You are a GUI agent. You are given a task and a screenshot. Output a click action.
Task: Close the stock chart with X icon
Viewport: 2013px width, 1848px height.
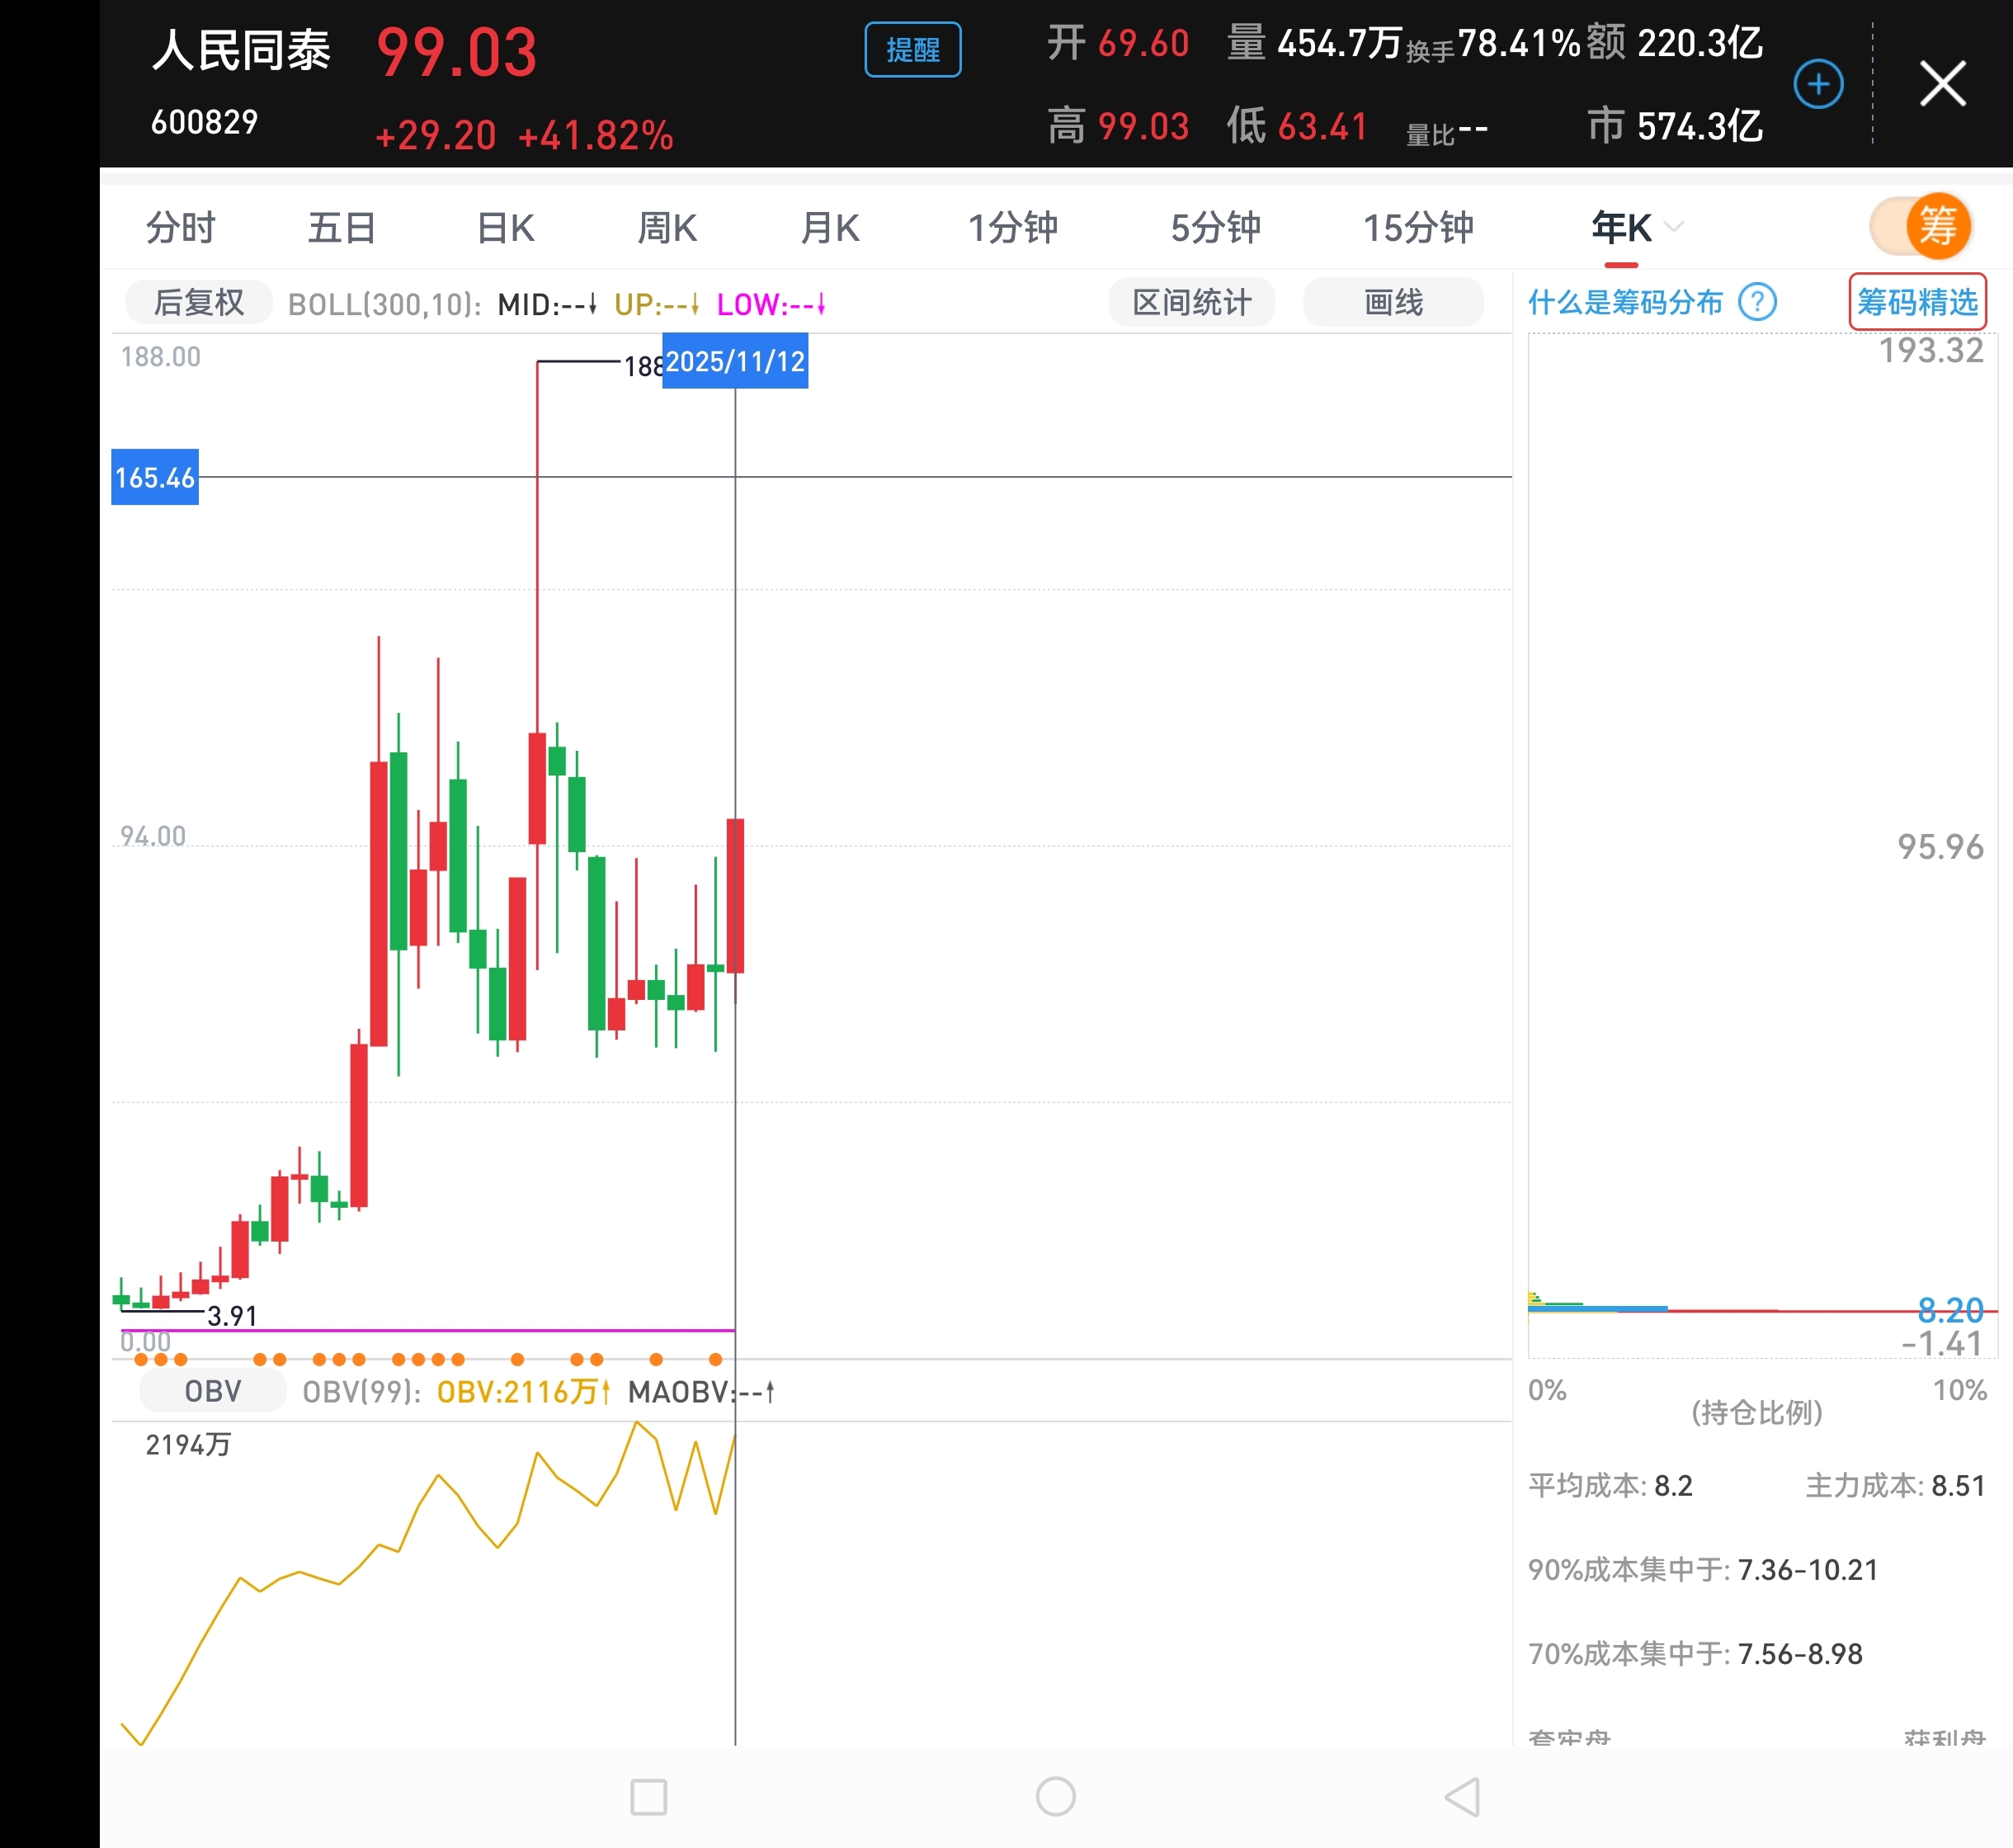(x=1942, y=83)
